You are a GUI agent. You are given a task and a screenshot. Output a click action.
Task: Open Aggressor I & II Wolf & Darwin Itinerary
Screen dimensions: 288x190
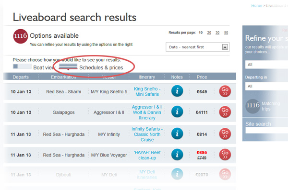tap(147, 112)
